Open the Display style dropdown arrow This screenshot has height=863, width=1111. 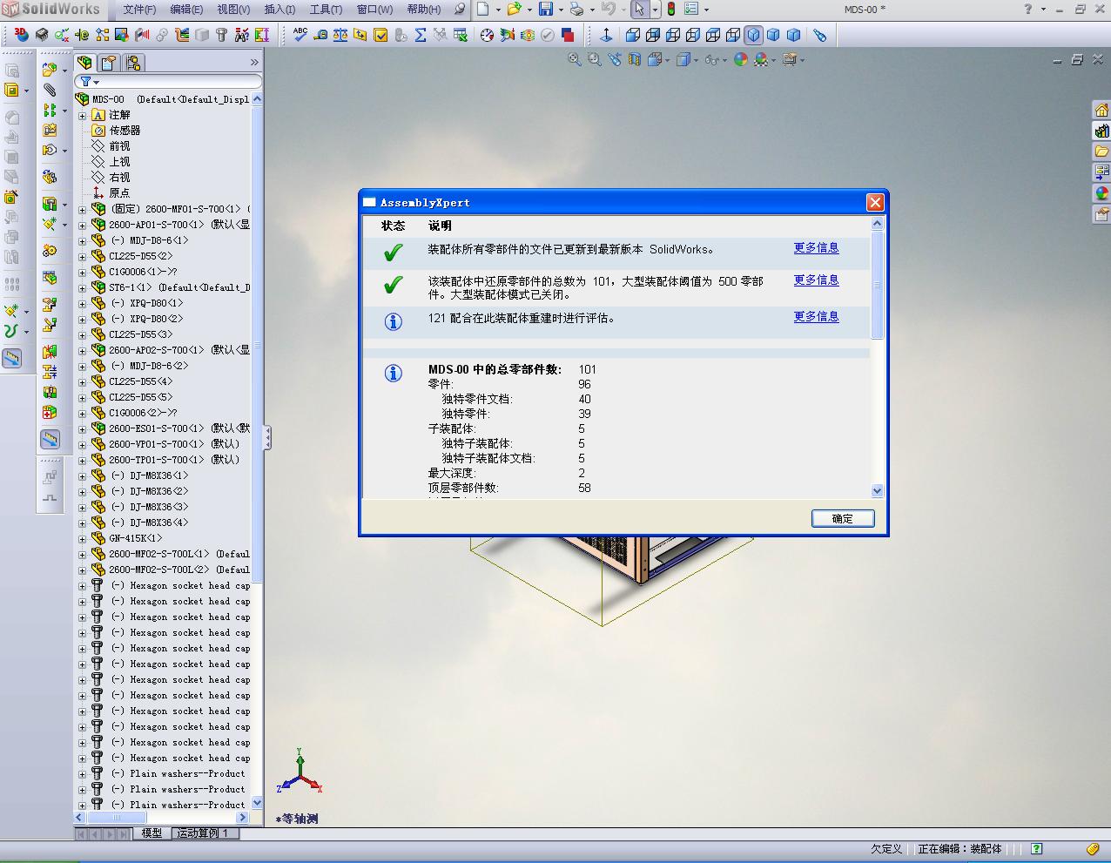[x=697, y=60]
